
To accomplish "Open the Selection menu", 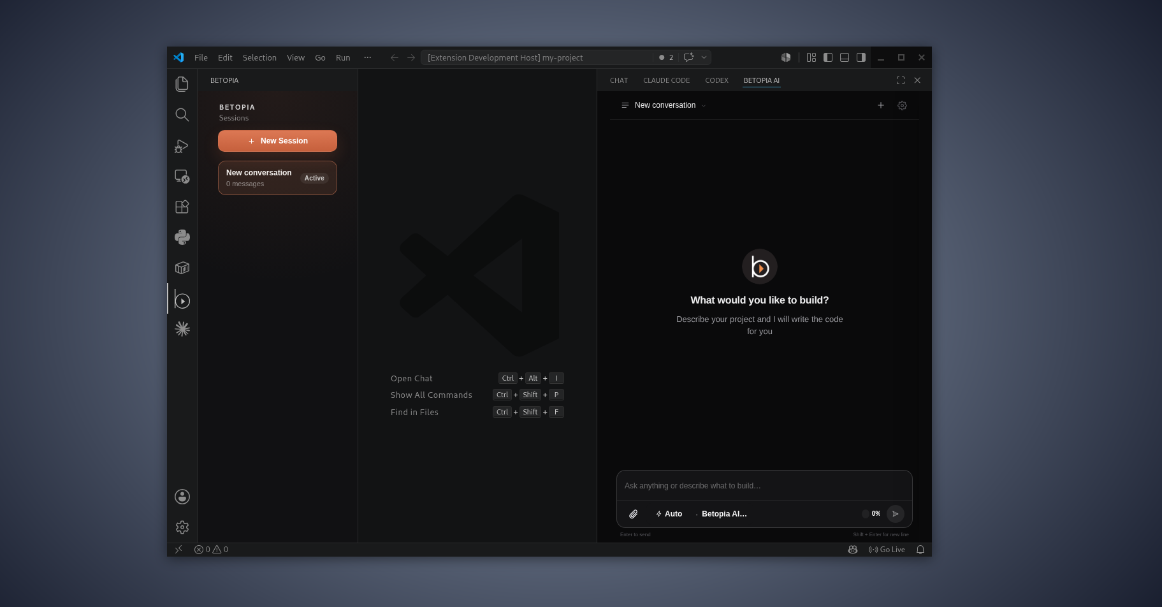I will (x=259, y=57).
